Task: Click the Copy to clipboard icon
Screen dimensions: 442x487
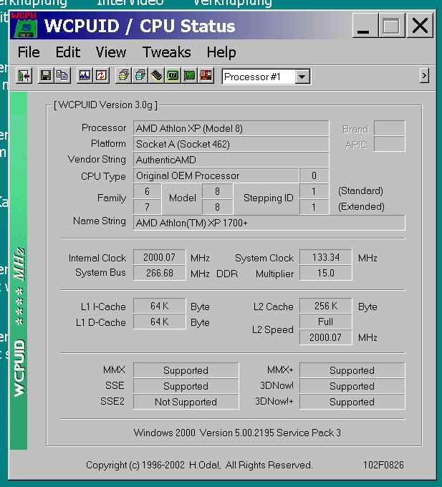Action: click(x=62, y=76)
